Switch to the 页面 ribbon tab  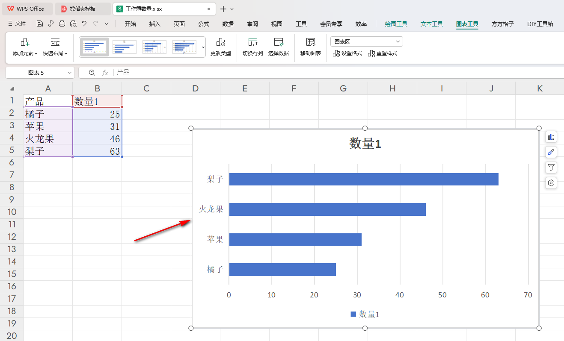179,24
